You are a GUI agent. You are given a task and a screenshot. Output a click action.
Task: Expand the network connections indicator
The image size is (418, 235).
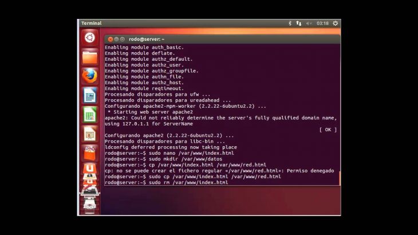pyautogui.click(x=298, y=23)
